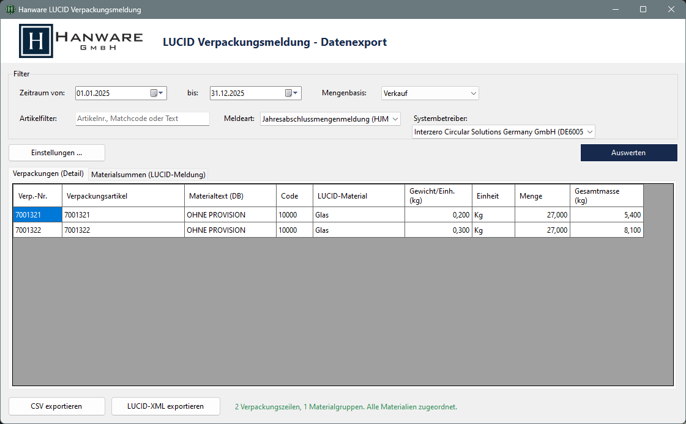686x424 pixels.
Task: Click Materialtext (DB) column header
Action: [231, 196]
